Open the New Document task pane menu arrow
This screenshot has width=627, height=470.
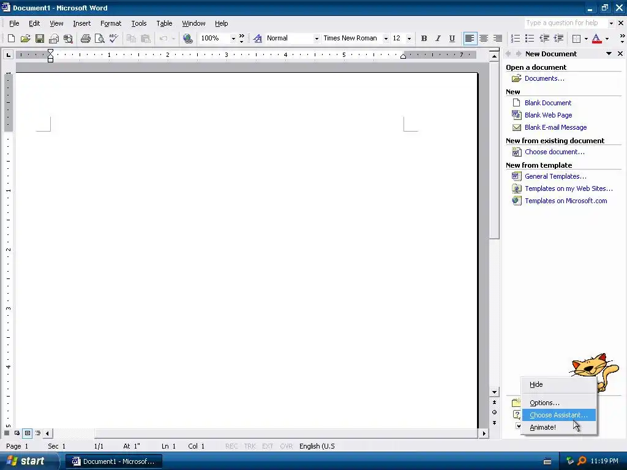(609, 54)
